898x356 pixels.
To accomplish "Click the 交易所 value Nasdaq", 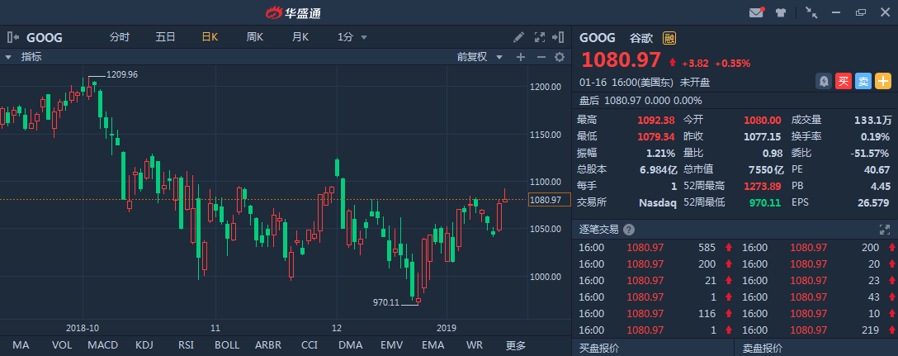I will (x=658, y=202).
